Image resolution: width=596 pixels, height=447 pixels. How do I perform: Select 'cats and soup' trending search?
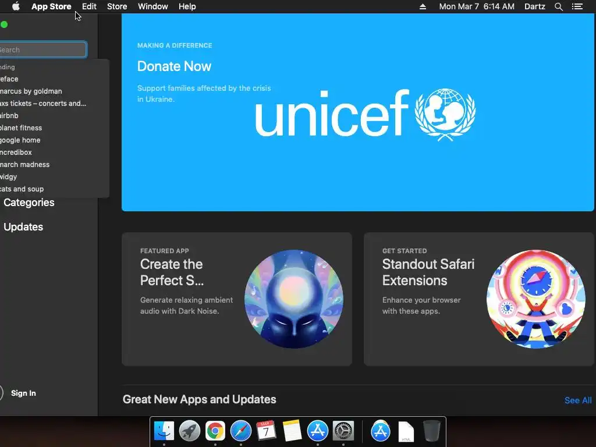(x=22, y=189)
